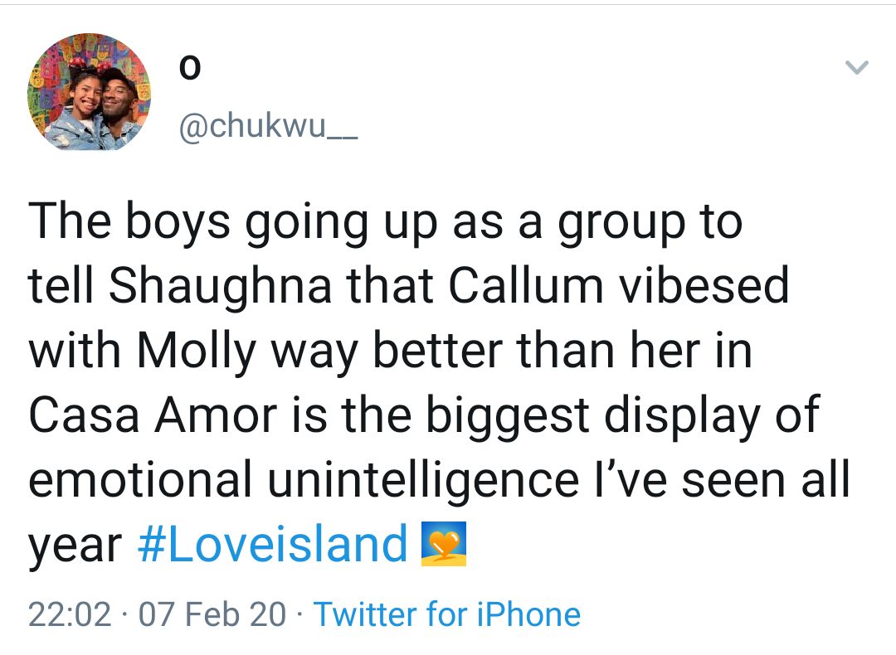
Task: Open the tweet options chevron menu
Action: point(857,68)
